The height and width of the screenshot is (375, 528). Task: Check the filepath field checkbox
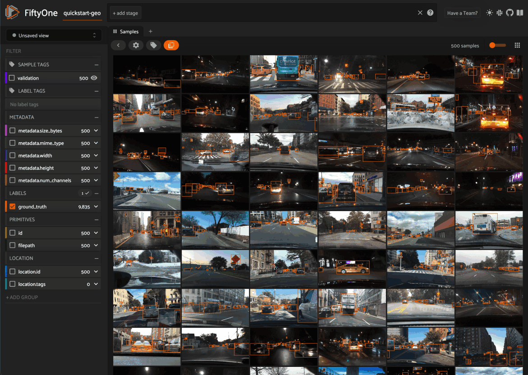tap(13, 245)
